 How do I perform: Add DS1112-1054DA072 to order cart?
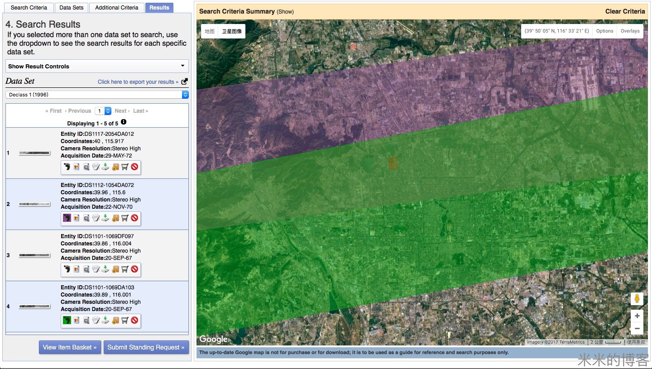(x=125, y=218)
